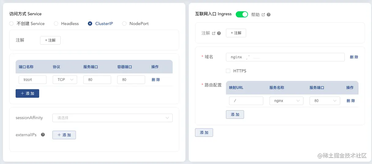The width and height of the screenshot is (372, 164).
Task: Click the question mark icon next to 帮助
Action: click(x=269, y=15)
